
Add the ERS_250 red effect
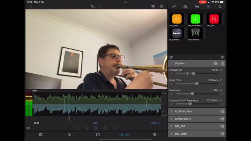click(x=214, y=19)
